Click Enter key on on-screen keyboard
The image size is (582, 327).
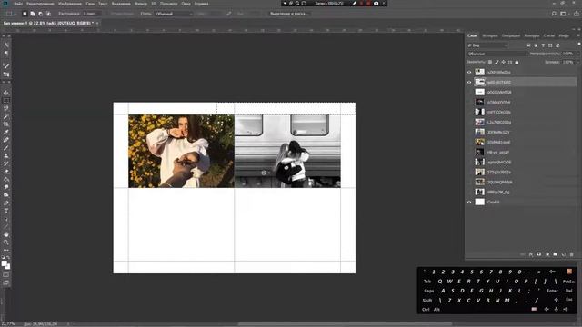(552, 291)
